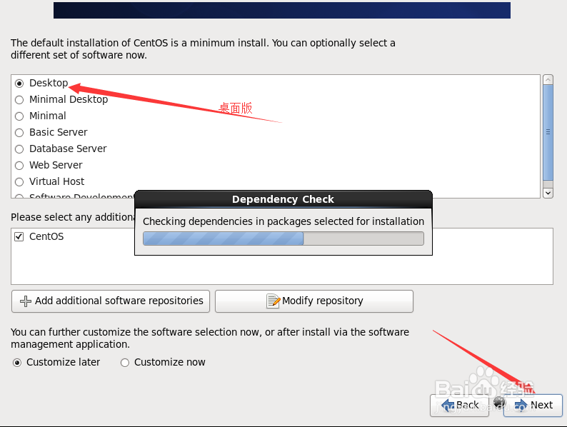Click scroll down arrow in software list
This screenshot has height=427, width=567.
pyautogui.click(x=548, y=193)
